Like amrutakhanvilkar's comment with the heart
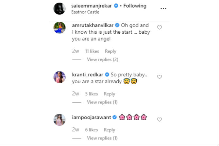Image resolution: width=219 pixels, height=146 pixels. coord(160,28)
